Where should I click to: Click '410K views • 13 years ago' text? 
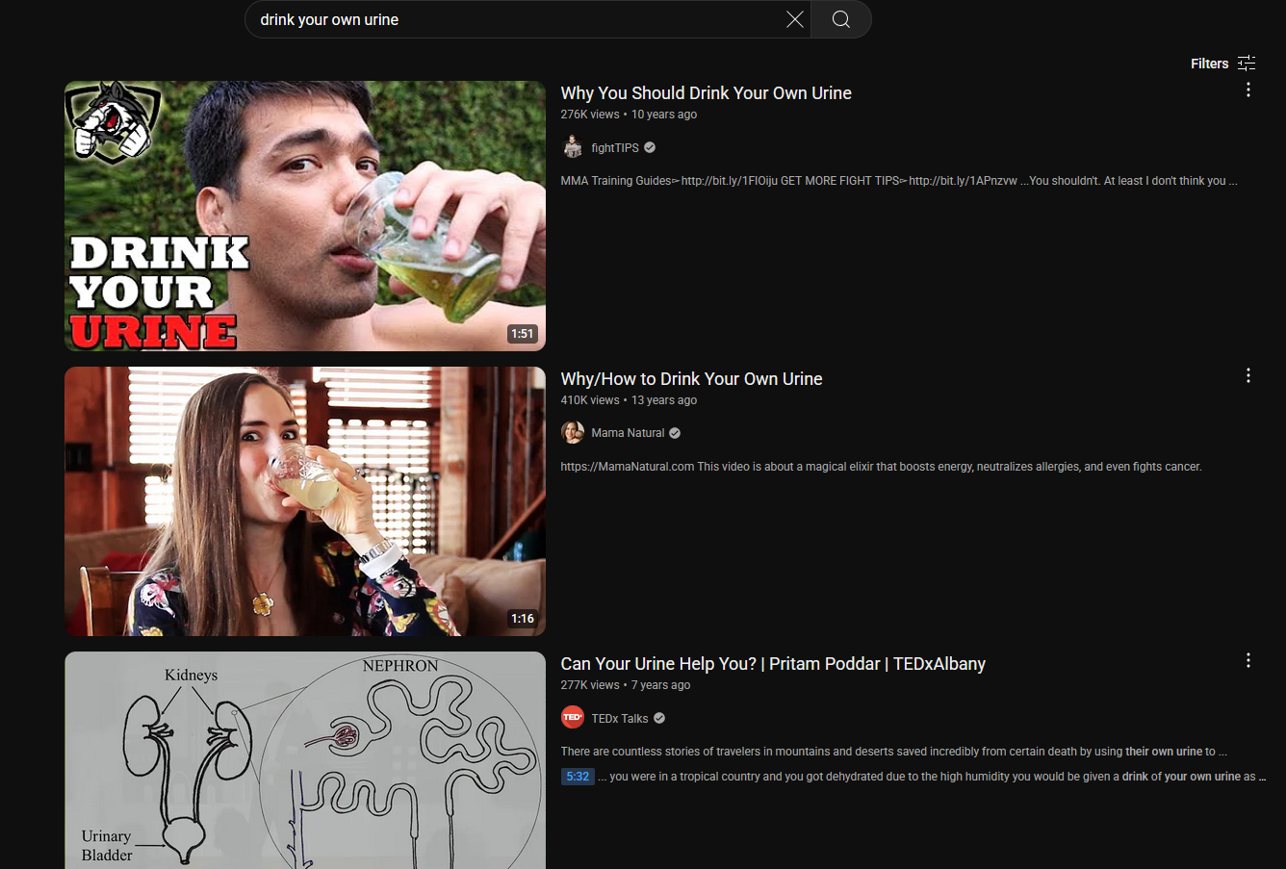629,400
